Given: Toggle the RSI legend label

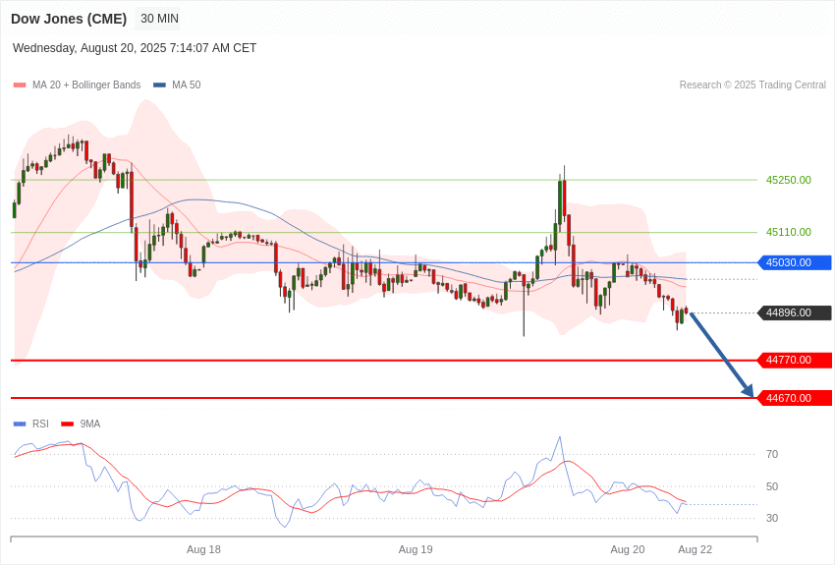Looking at the screenshot, I should pos(40,424).
